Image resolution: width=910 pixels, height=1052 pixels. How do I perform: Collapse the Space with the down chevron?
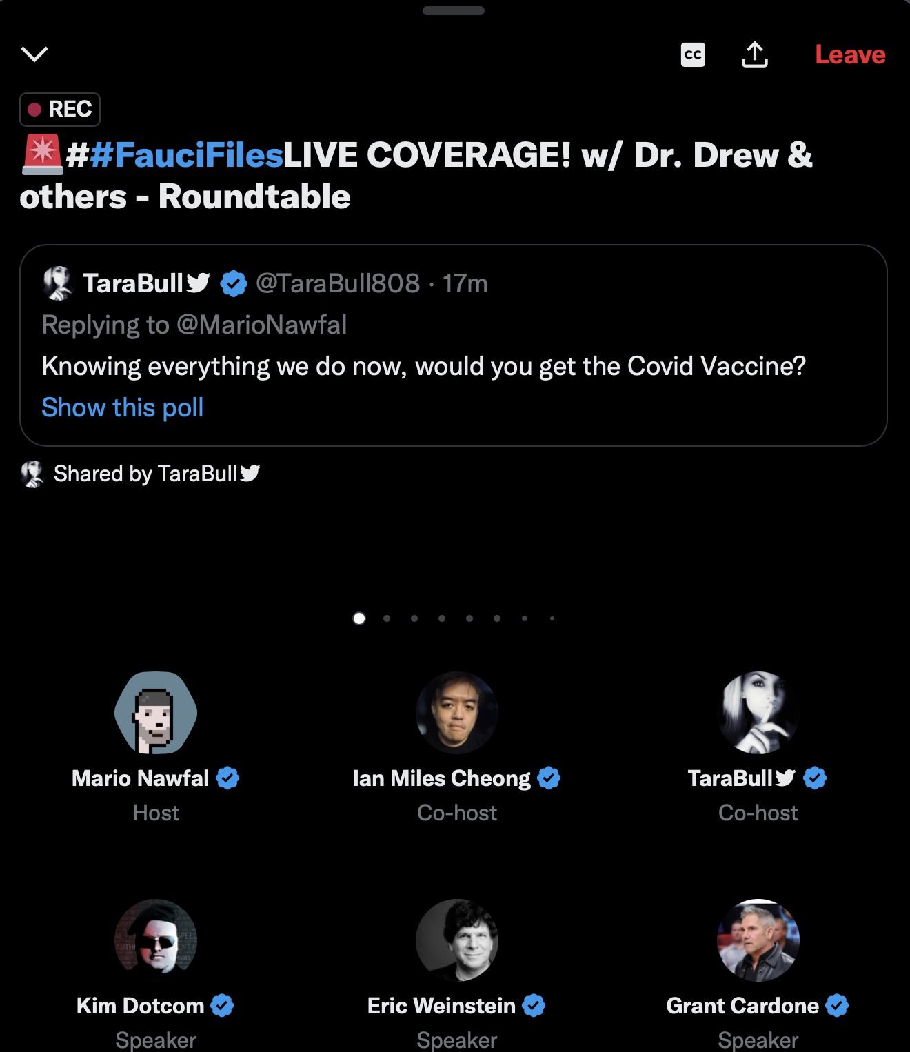[34, 54]
